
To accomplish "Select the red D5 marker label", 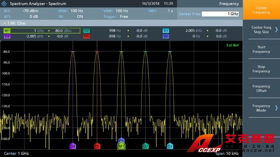I will (87, 37).
